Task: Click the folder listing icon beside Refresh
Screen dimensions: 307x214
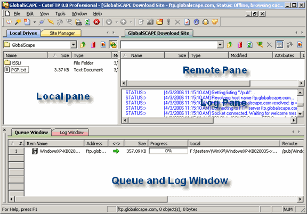Action: (x=78, y=22)
